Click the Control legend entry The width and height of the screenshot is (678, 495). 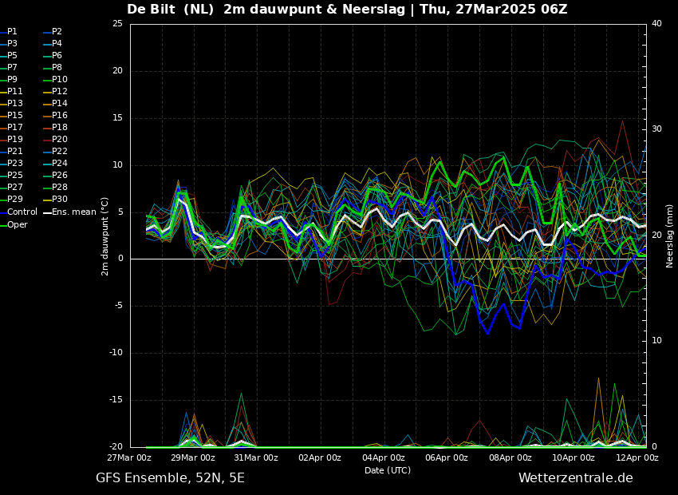point(18,212)
